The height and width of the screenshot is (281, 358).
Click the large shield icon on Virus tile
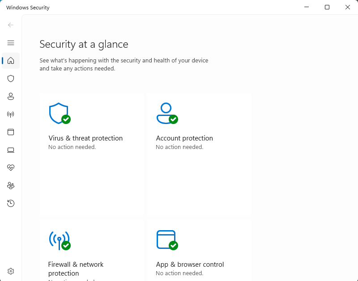(59, 113)
